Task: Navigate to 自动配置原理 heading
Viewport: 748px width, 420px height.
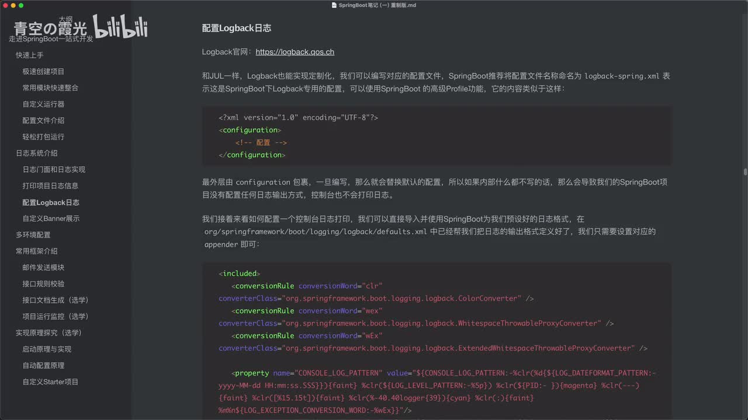Action: pos(44,366)
